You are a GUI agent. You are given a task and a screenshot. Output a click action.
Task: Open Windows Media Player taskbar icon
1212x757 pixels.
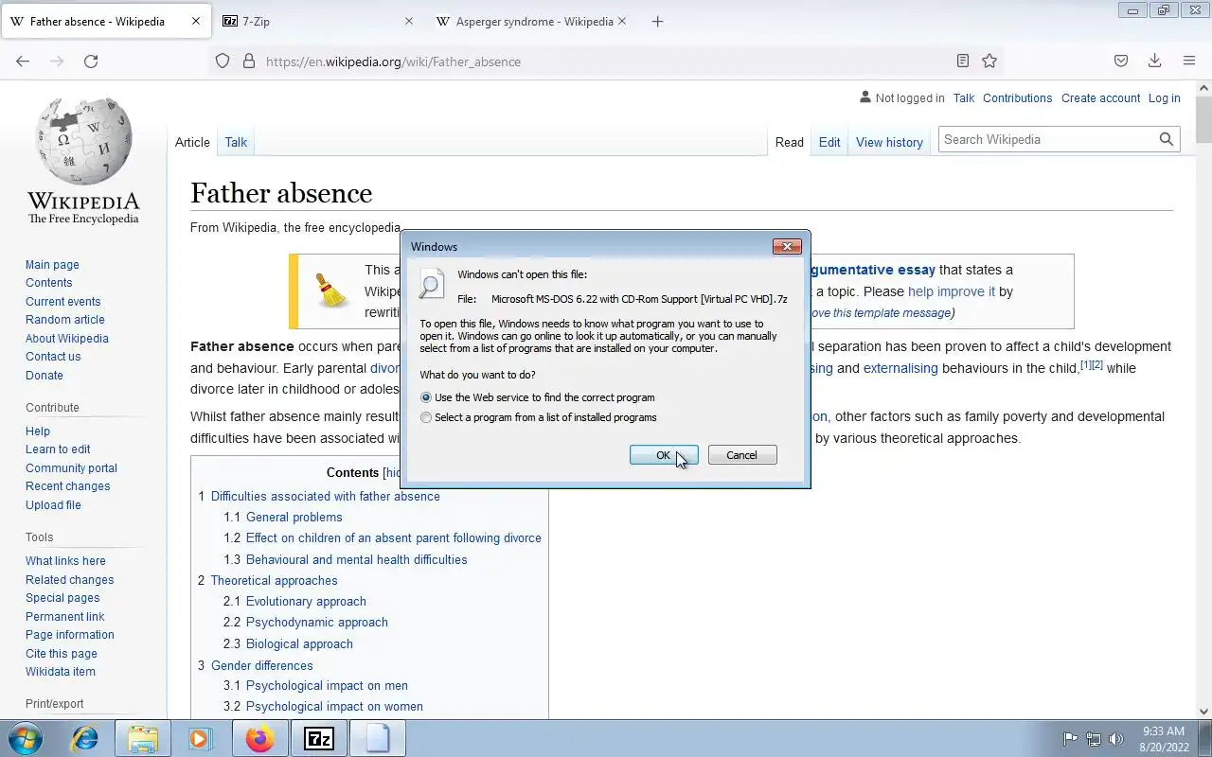[x=200, y=738]
